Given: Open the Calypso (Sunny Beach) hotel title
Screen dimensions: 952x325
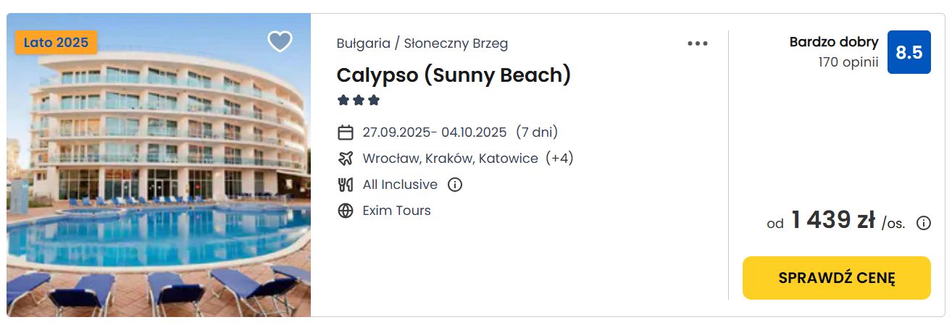Looking at the screenshot, I should click(x=454, y=75).
